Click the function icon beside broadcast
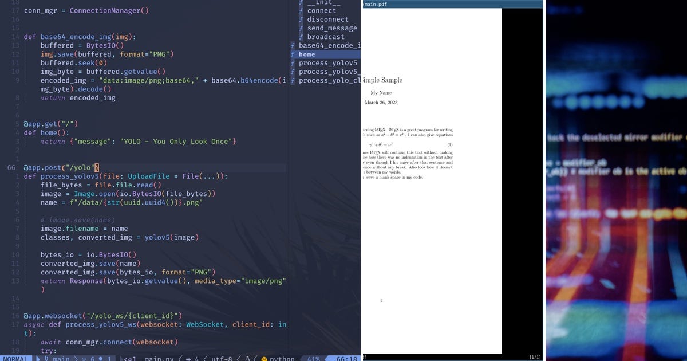Image resolution: width=687 pixels, height=361 pixels. [x=301, y=37]
